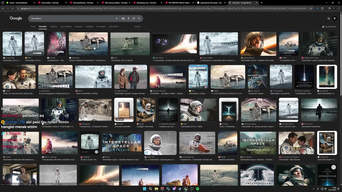Screen dimensions: 342x192
Task: Clear the search box with the X icon
Action: coord(116,18)
